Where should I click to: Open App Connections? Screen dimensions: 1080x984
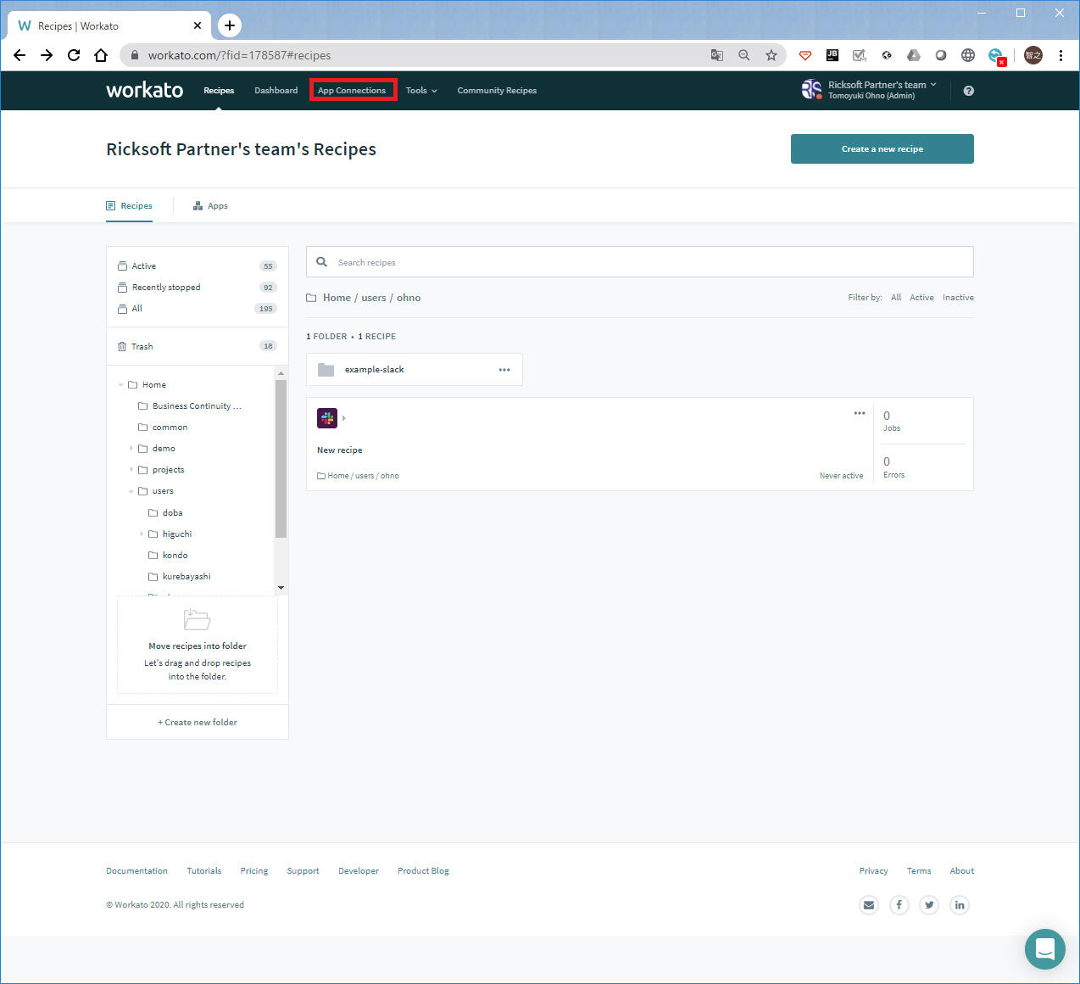[x=352, y=91]
